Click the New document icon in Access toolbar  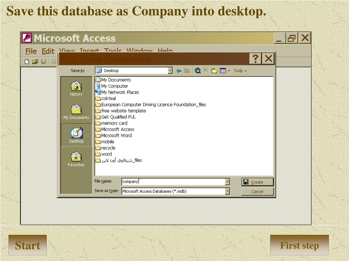(x=27, y=62)
